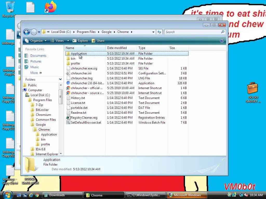Go back with the blue Back arrow

coord(27,32)
